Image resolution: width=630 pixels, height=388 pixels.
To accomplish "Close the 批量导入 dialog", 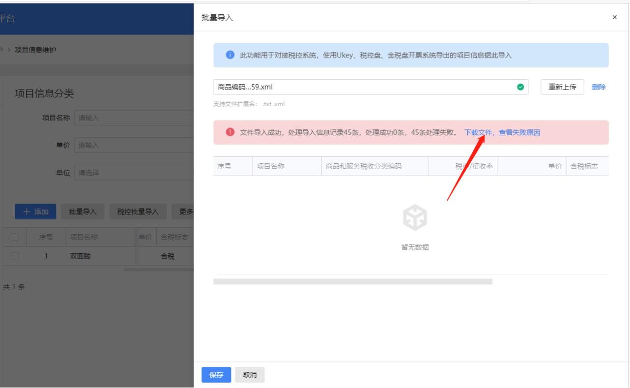I will tap(614, 17).
